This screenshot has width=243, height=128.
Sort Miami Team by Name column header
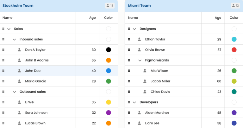tap(133, 18)
